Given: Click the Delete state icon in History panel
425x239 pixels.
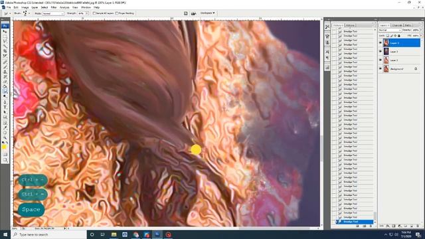Looking at the screenshot, I should pyautogui.click(x=371, y=226).
